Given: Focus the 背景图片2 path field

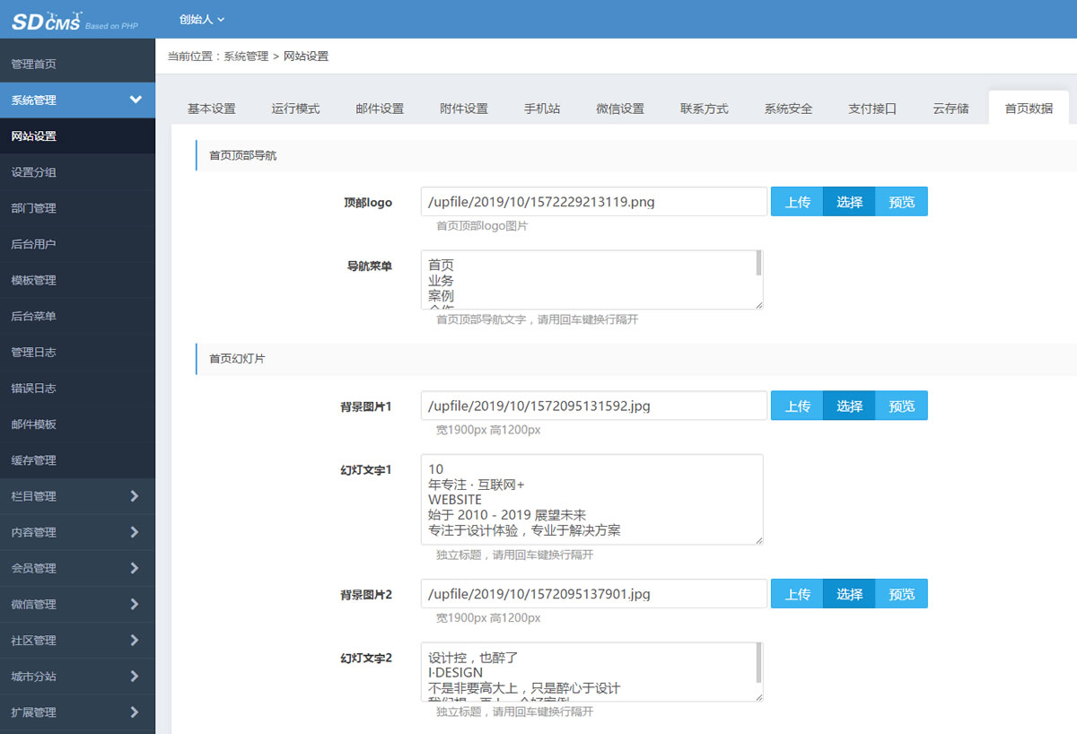Looking at the screenshot, I should point(594,594).
